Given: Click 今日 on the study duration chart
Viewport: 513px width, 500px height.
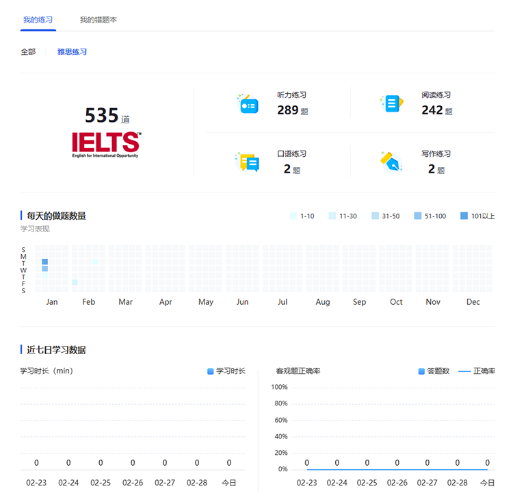Looking at the screenshot, I should (228, 483).
